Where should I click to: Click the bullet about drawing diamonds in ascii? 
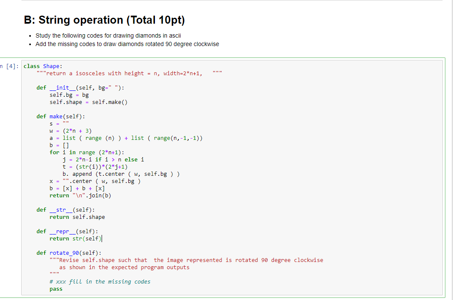(97, 35)
